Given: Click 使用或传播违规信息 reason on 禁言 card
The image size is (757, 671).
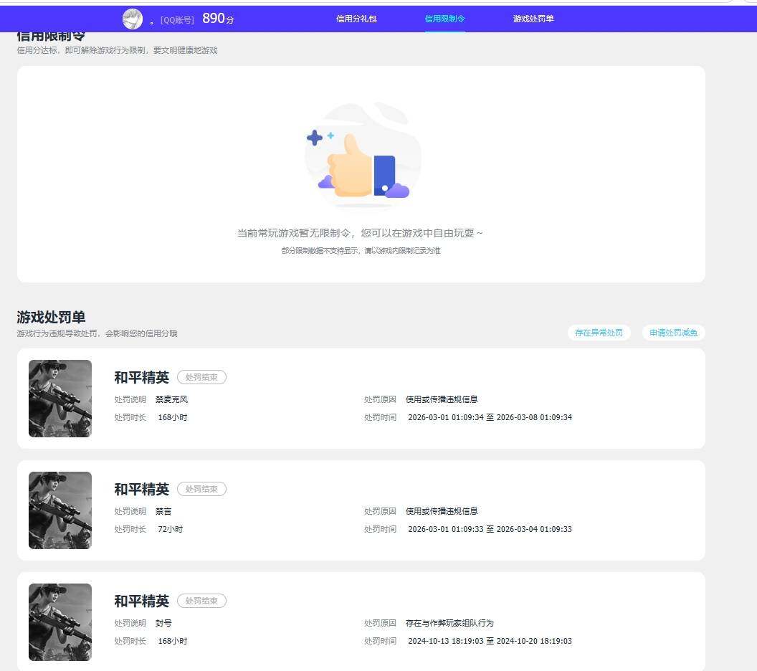Looking at the screenshot, I should coord(442,511).
